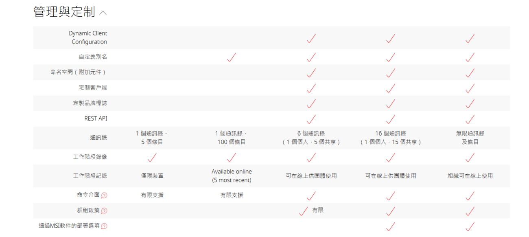Image resolution: width=529 pixels, height=237 pixels.
Task: Open the help icon next to 群組政策
Action: [x=104, y=211]
